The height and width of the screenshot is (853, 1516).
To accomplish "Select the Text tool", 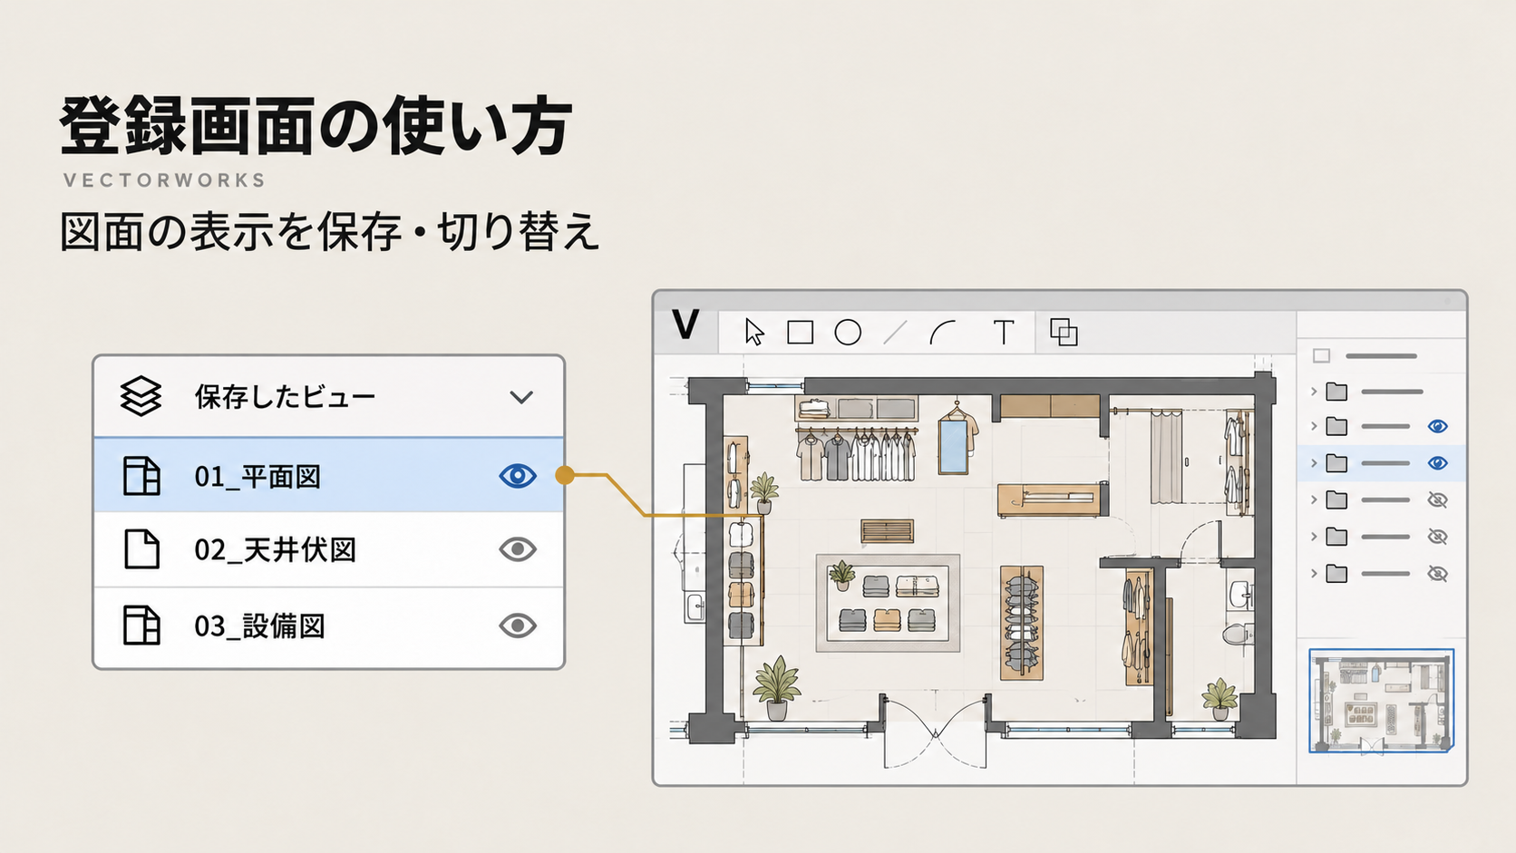I will point(1003,333).
